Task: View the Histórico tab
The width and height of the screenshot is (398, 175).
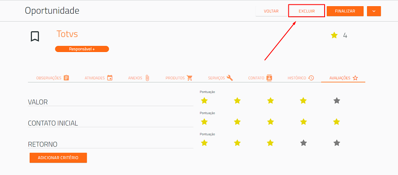Action: 301,78
